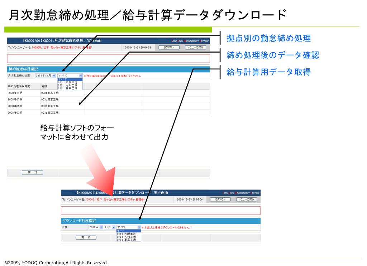Click 003:東京工場 cell in the 2008年11月 row
367x266 pixels.
(62, 93)
